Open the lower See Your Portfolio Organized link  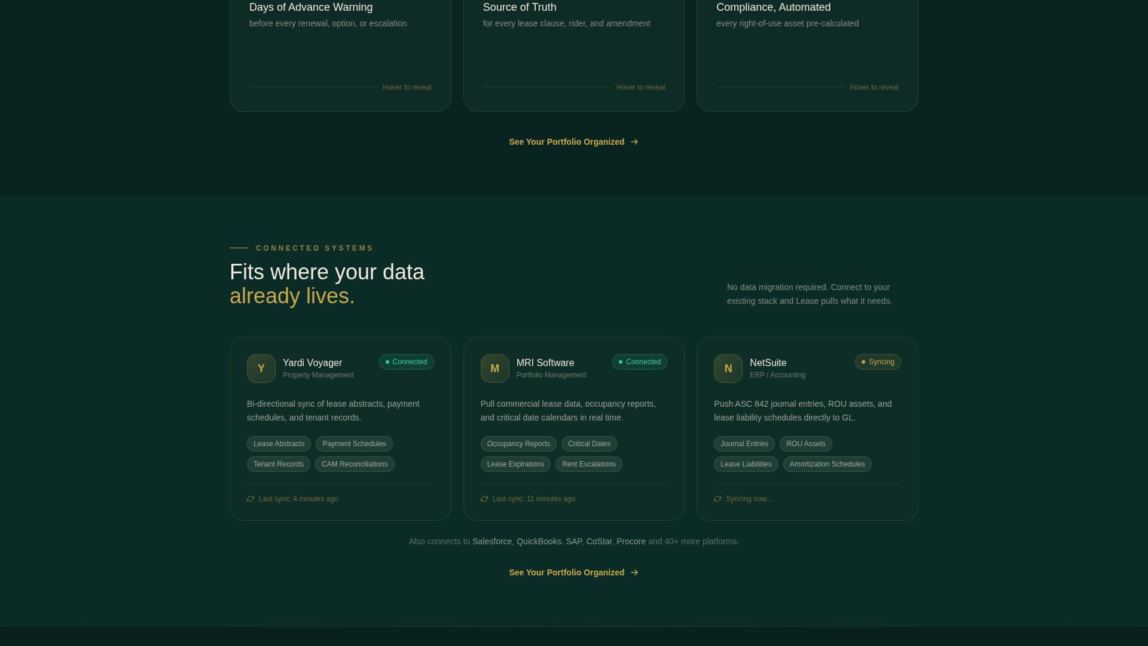573,572
